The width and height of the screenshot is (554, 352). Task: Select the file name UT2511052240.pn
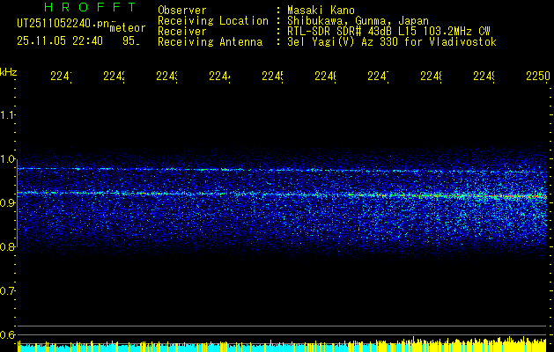(63, 24)
